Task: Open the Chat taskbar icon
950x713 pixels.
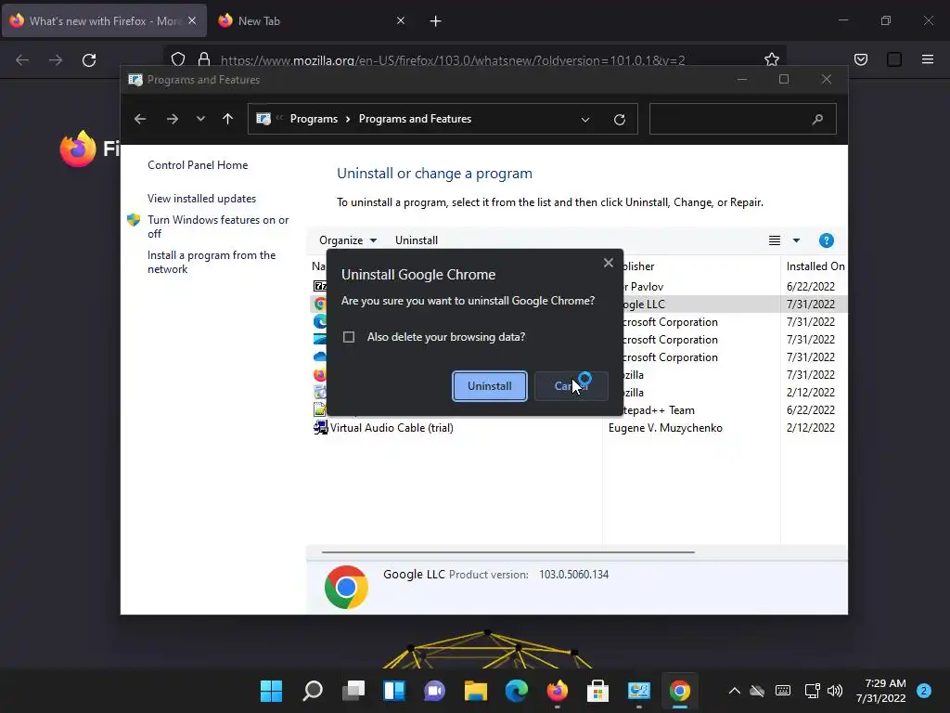Action: tap(434, 691)
